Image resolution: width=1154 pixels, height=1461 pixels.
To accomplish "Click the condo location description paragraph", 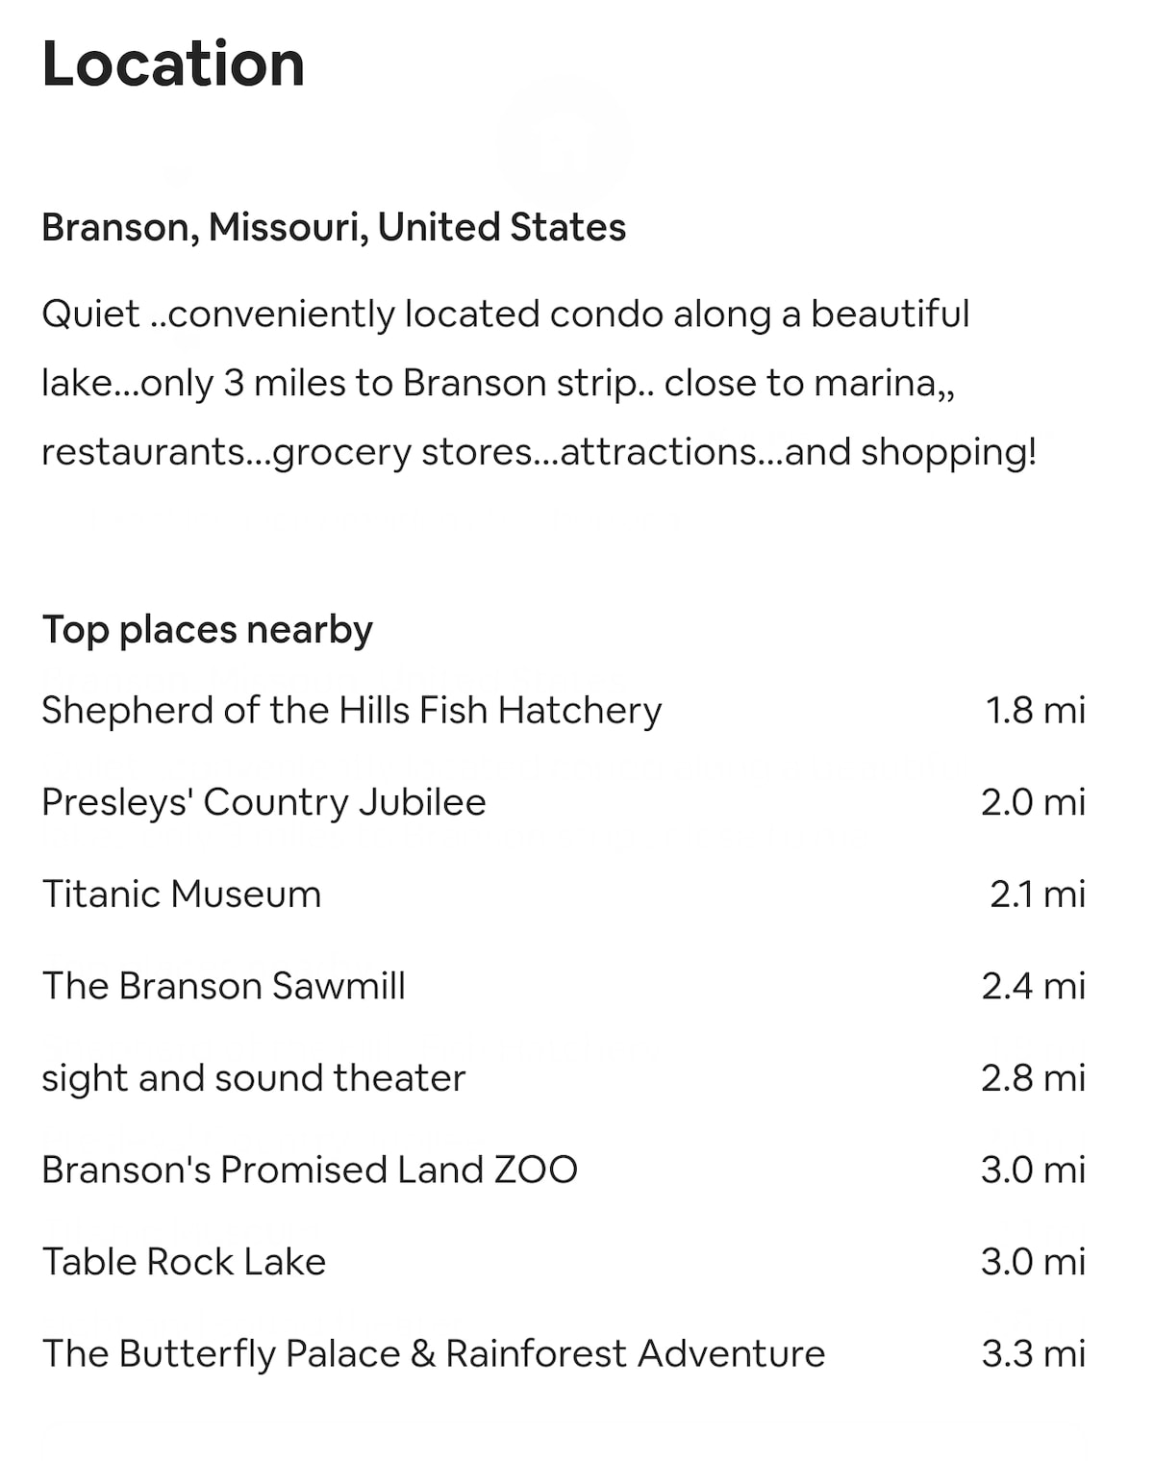I will [x=539, y=383].
